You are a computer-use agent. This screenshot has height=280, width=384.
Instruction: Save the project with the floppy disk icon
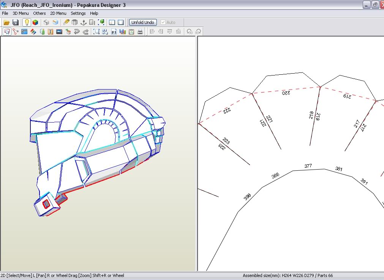tap(16, 22)
